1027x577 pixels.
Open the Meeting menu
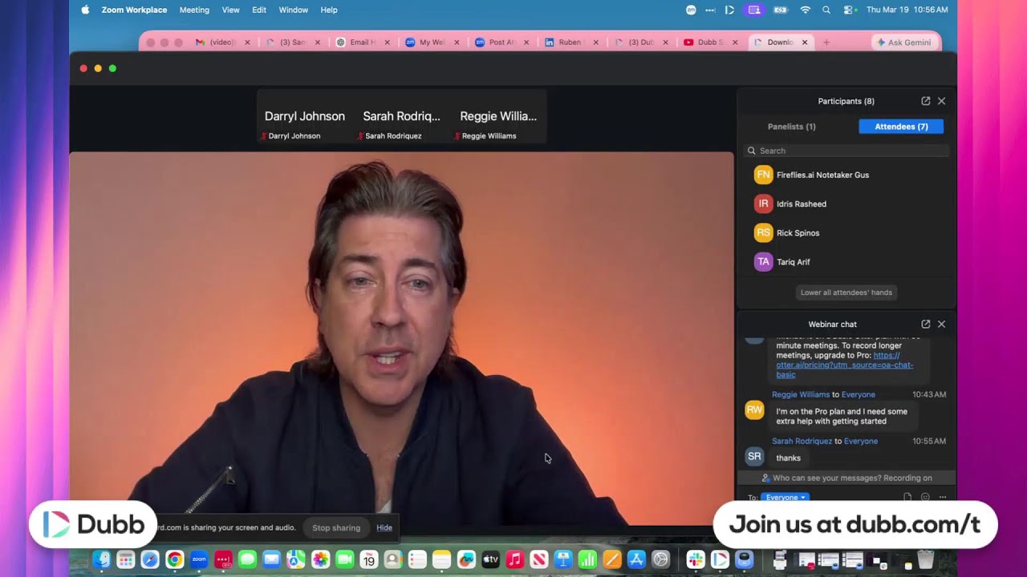(194, 10)
